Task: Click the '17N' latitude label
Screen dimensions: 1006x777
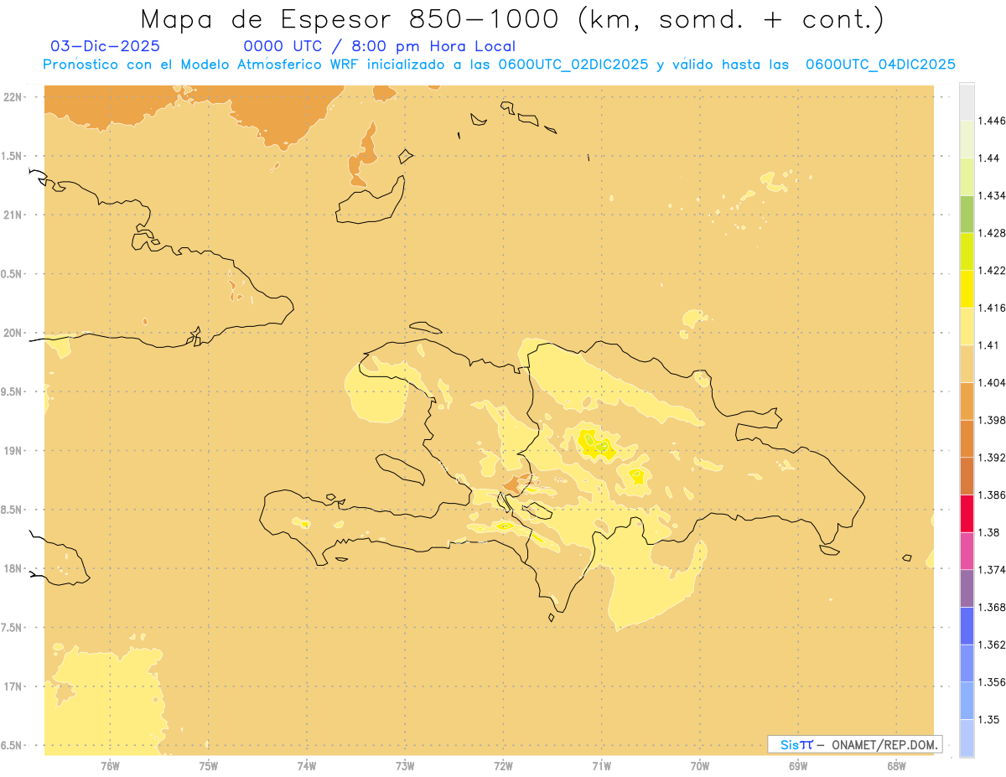Action: (x=13, y=686)
